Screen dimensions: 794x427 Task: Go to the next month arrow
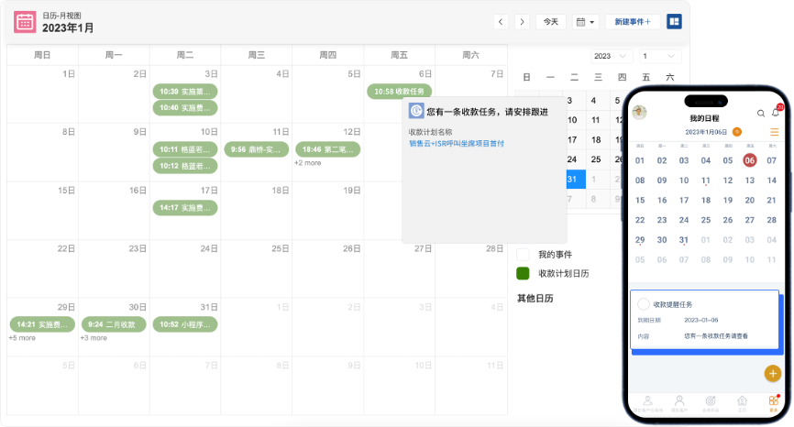point(522,21)
